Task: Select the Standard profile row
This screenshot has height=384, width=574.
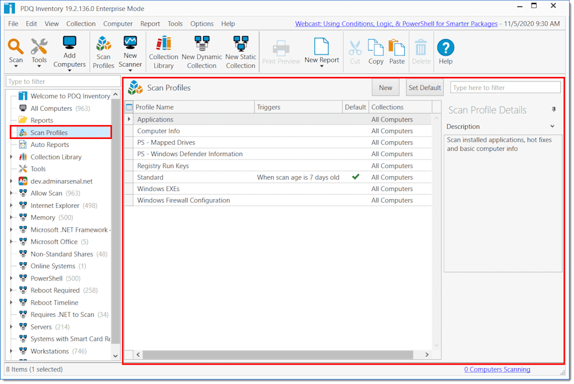Action: 278,177
